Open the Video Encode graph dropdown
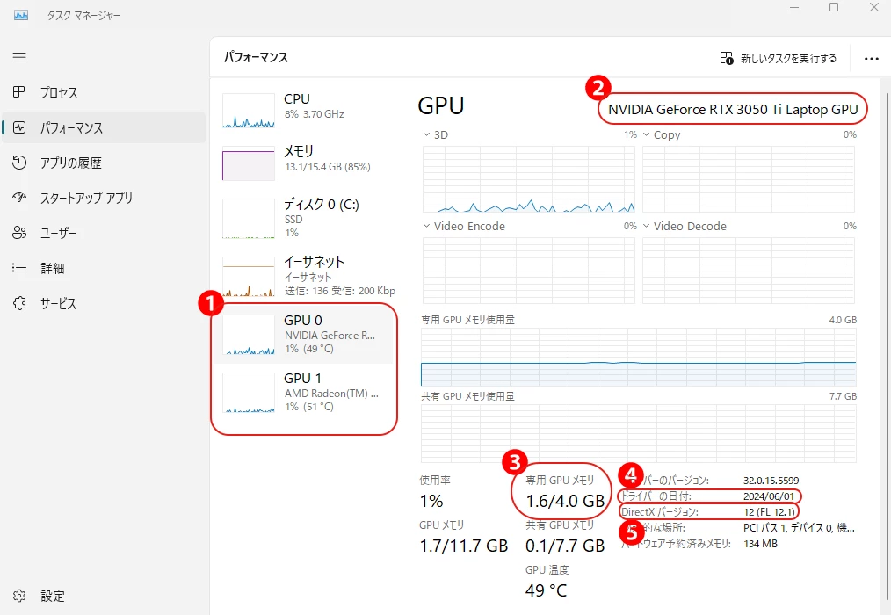 (426, 226)
